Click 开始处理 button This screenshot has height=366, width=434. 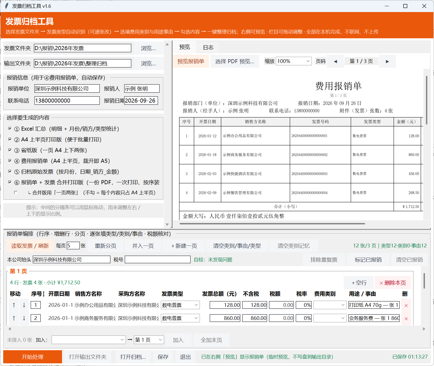[x=33, y=357]
